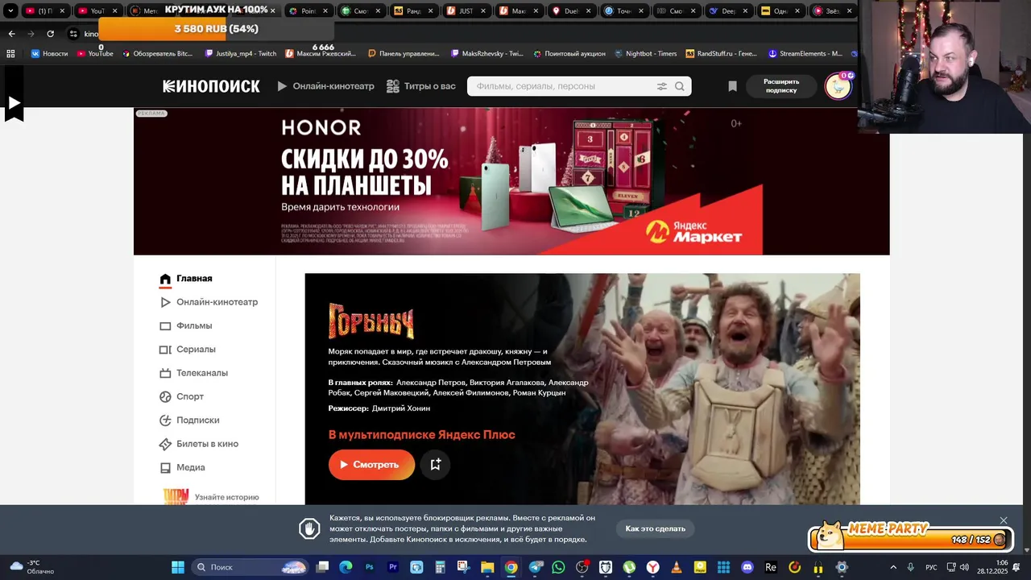Expand hidden system tray icons chevron
1031x580 pixels.
[x=892, y=567]
